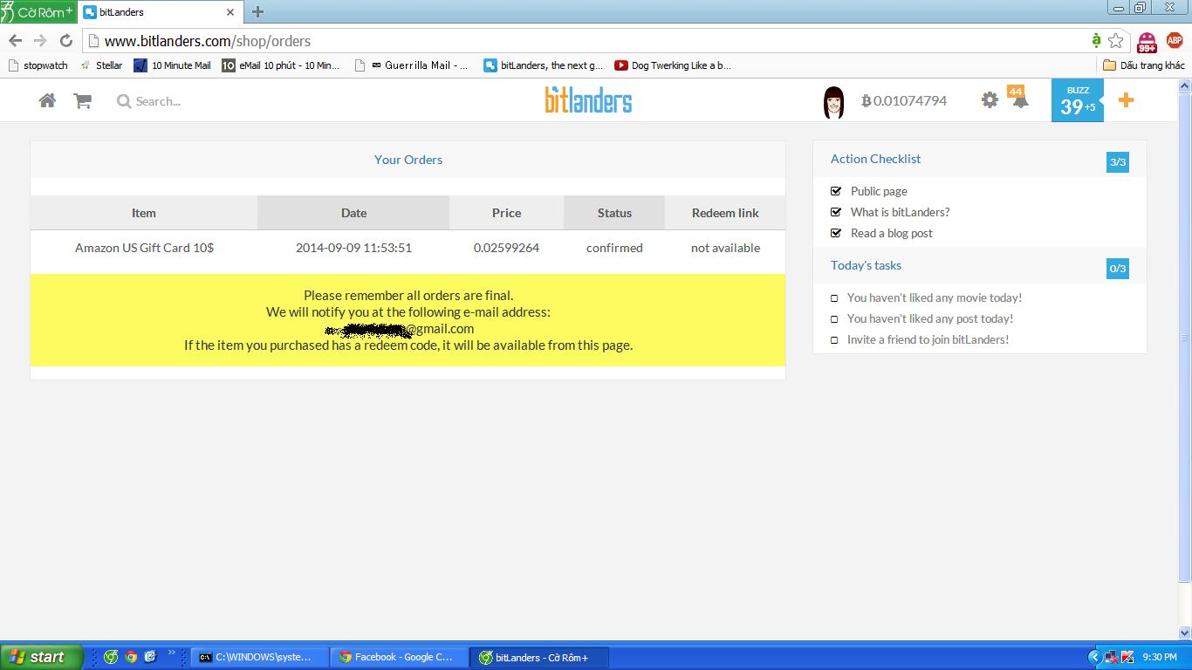
Task: Open the 'Public page' checklist link
Action: click(879, 191)
